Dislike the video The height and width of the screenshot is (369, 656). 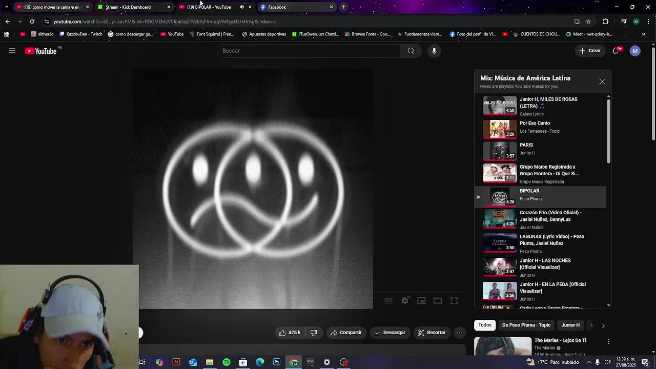(314, 333)
